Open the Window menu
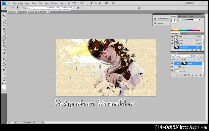The height and width of the screenshot is (131, 209). (x=54, y=3)
